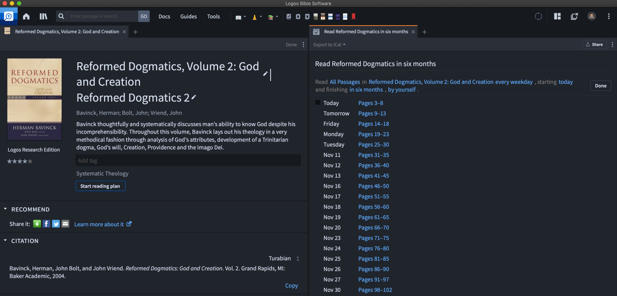
Task: Open the Export to iCal dropdown
Action: click(329, 45)
